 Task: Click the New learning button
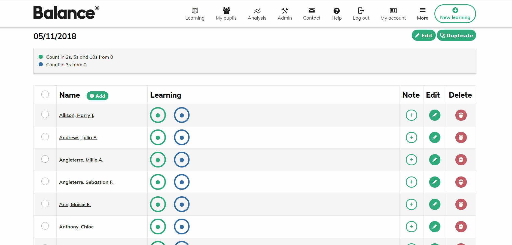(x=455, y=14)
